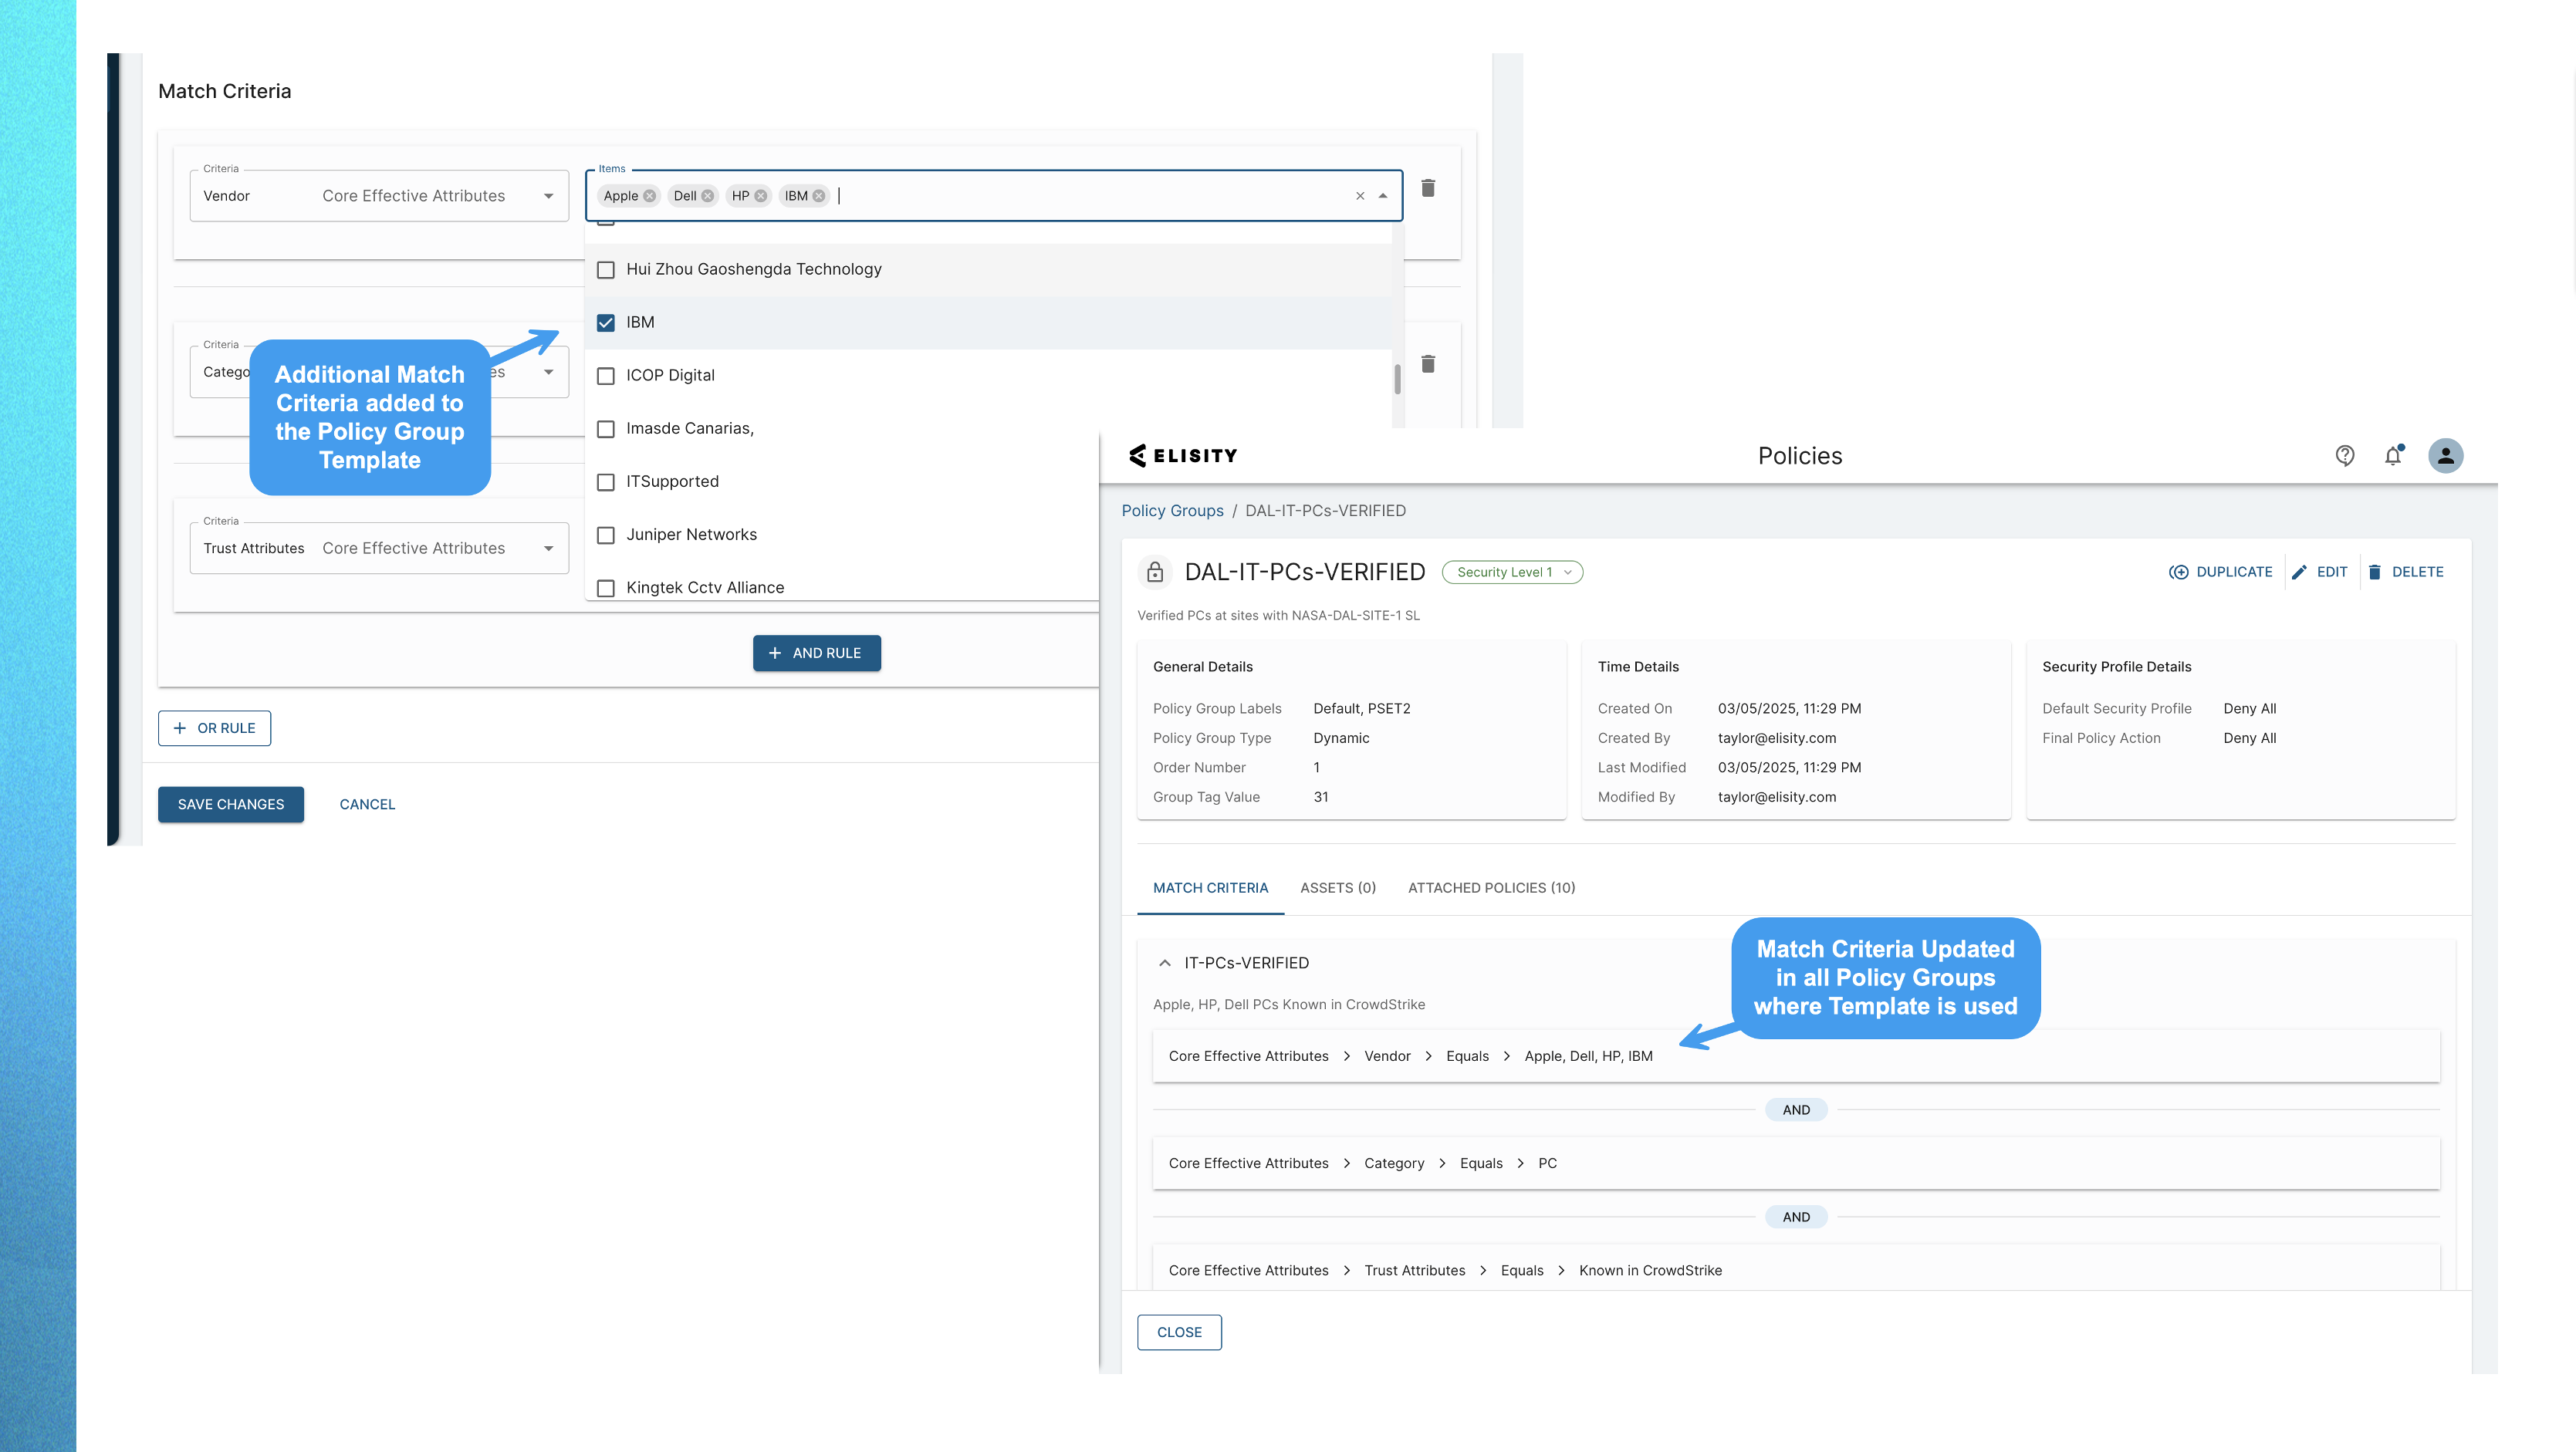This screenshot has width=2576, height=1452.
Task: Click the AND RULE button
Action: (816, 653)
